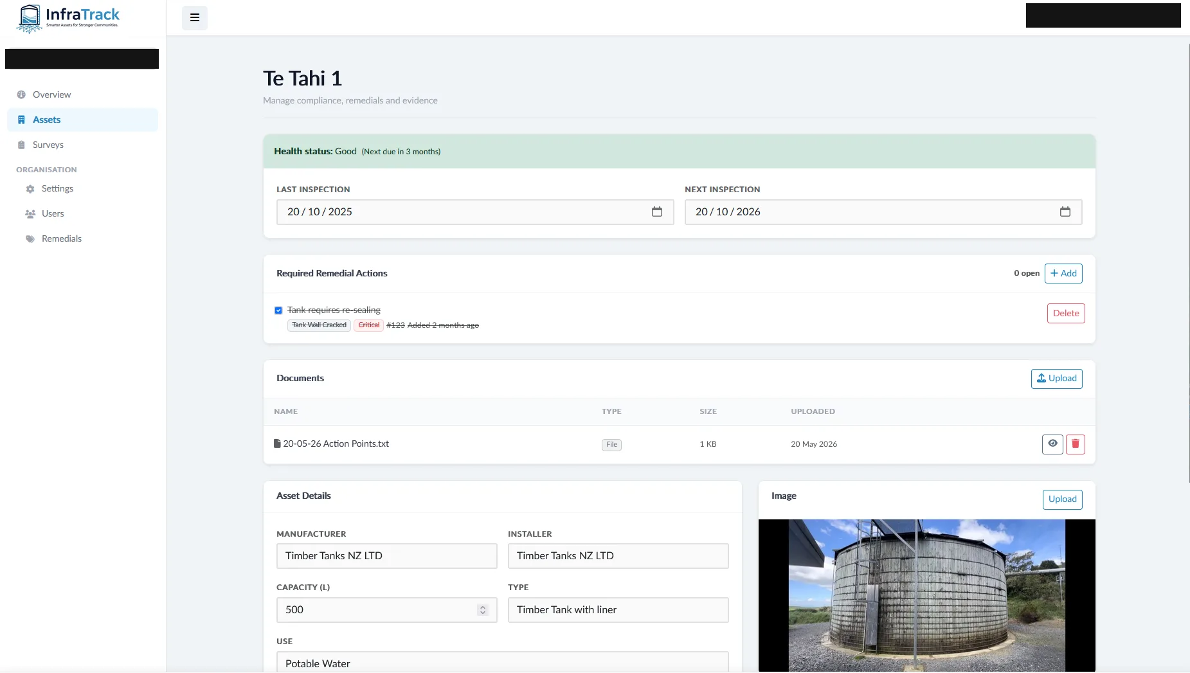Uncheck the Tank requires re-sealing checkbox

coord(278,310)
